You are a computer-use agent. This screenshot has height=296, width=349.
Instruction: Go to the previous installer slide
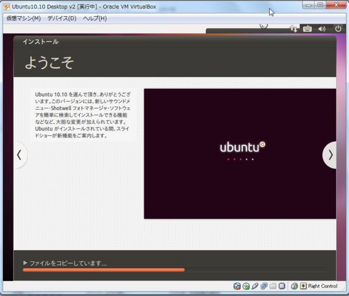(20, 155)
